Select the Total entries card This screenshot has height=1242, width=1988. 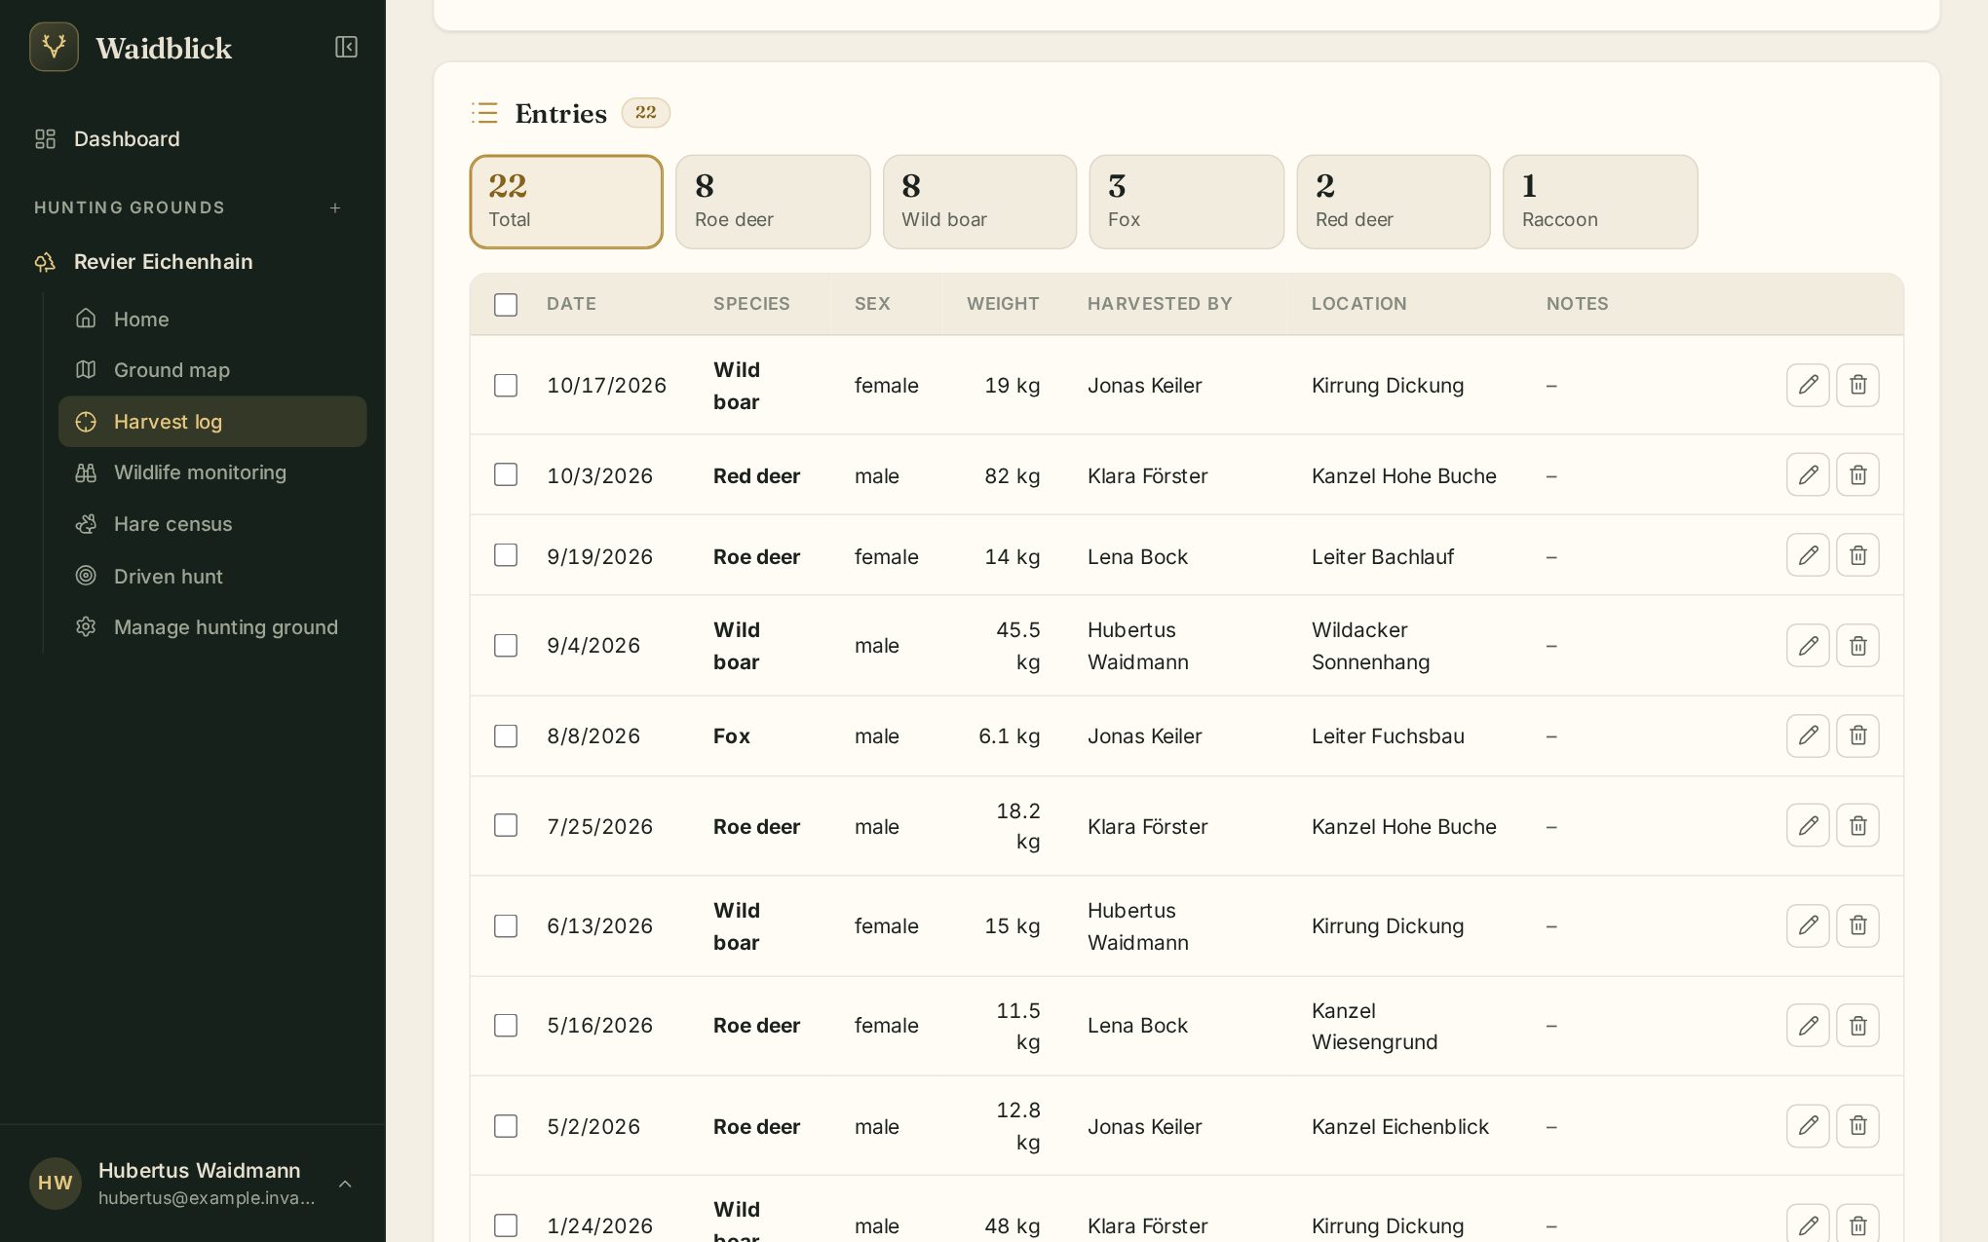coord(566,202)
